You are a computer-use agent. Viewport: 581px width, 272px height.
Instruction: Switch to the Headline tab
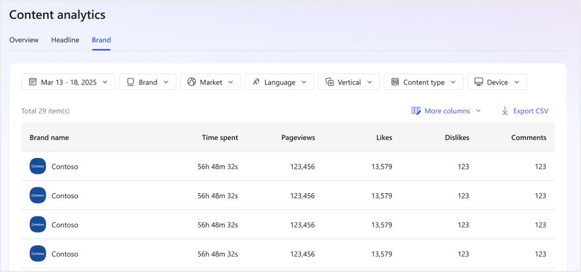point(65,40)
